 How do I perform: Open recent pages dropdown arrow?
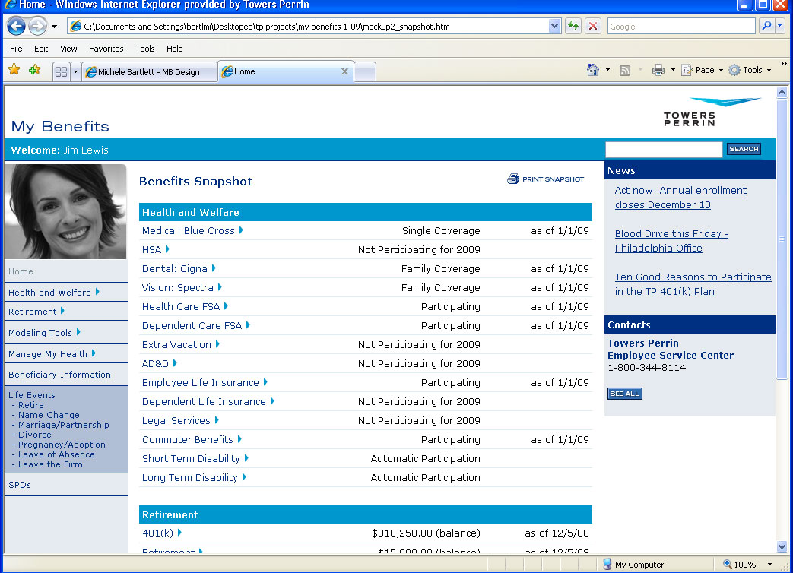54,27
